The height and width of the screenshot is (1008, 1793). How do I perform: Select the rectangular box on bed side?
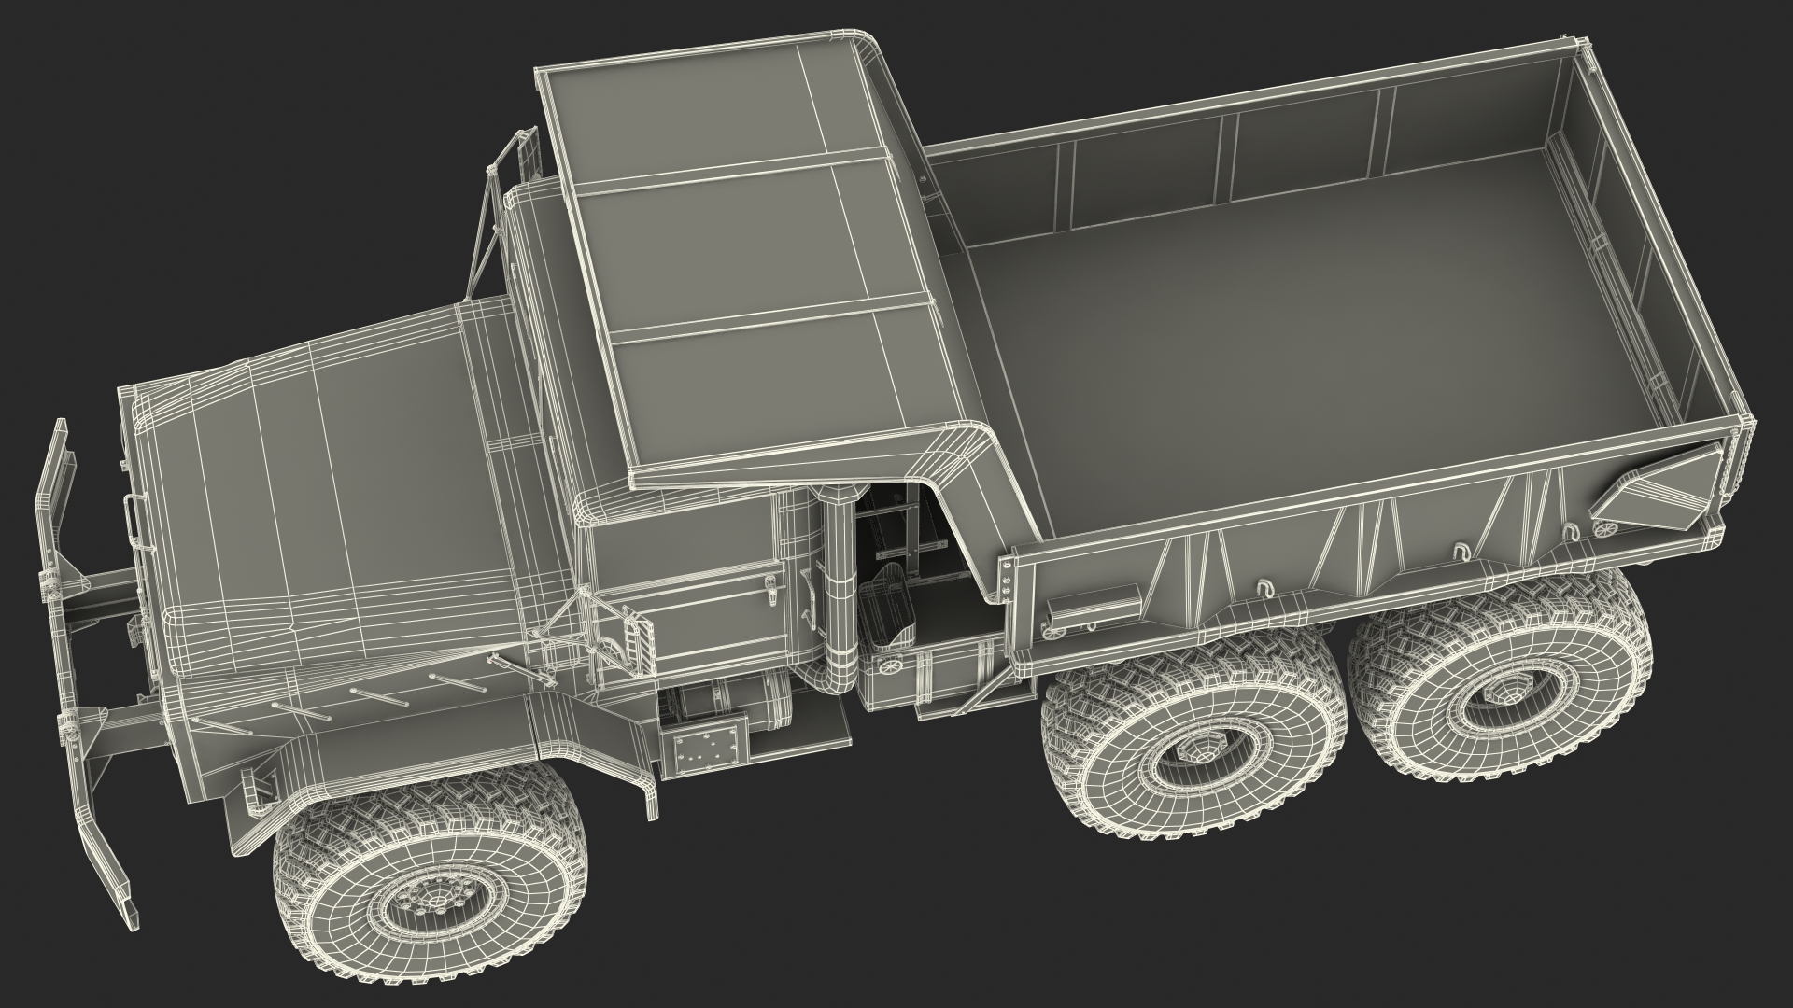(x=1094, y=604)
